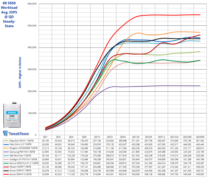Select the "QD1024" column header
This screenshot has height=190, width=208.
point(174,137)
